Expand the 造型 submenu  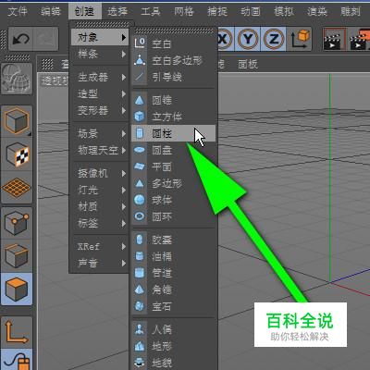point(100,93)
